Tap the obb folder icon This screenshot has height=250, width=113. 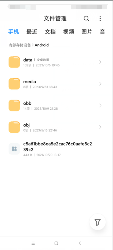[14, 105]
